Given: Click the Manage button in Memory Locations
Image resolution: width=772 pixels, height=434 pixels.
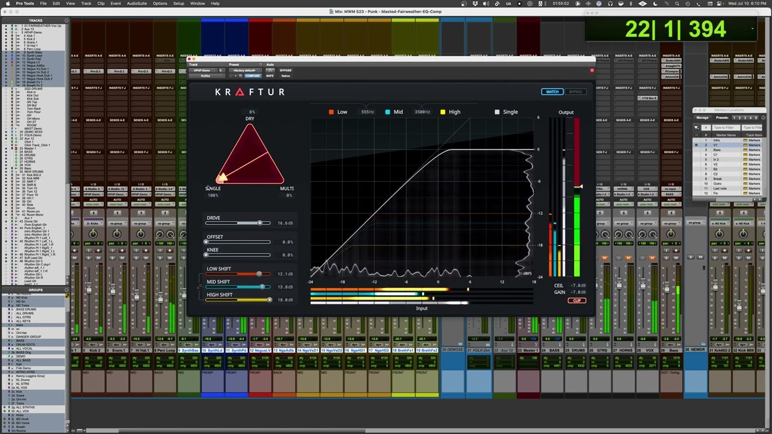Looking at the screenshot, I should pyautogui.click(x=703, y=118).
